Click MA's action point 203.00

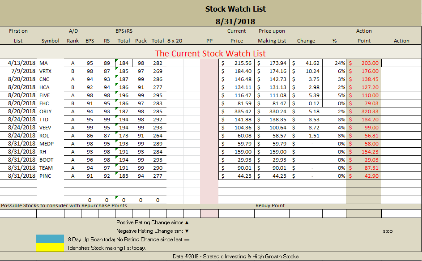click(x=370, y=63)
